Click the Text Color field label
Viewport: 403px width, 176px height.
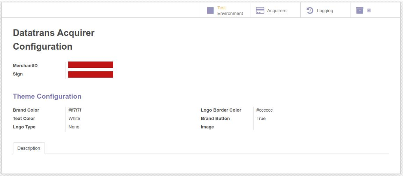[x=24, y=119]
